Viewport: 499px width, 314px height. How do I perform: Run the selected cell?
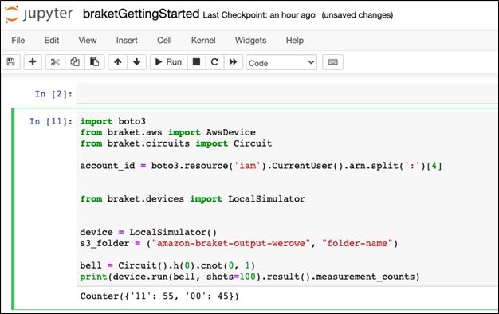tap(168, 62)
